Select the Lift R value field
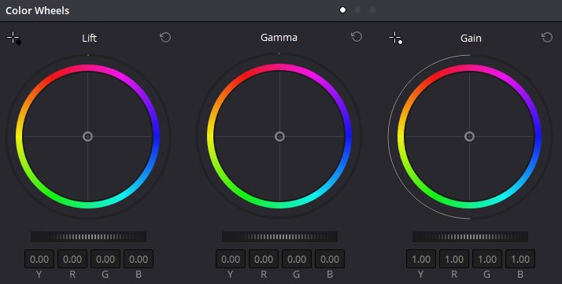Image resolution: width=562 pixels, height=284 pixels. pos(72,259)
